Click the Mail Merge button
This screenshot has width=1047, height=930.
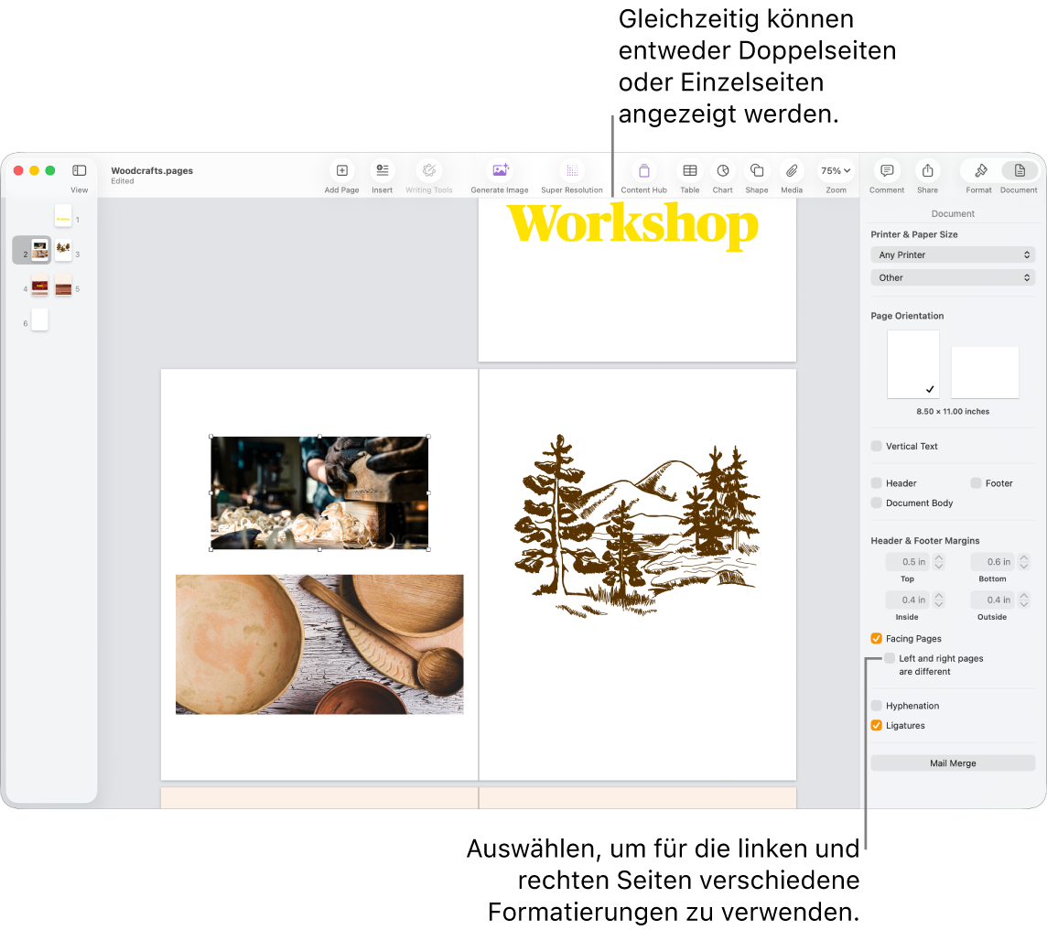(x=953, y=763)
